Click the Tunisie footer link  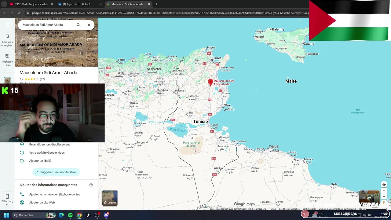point(272,209)
